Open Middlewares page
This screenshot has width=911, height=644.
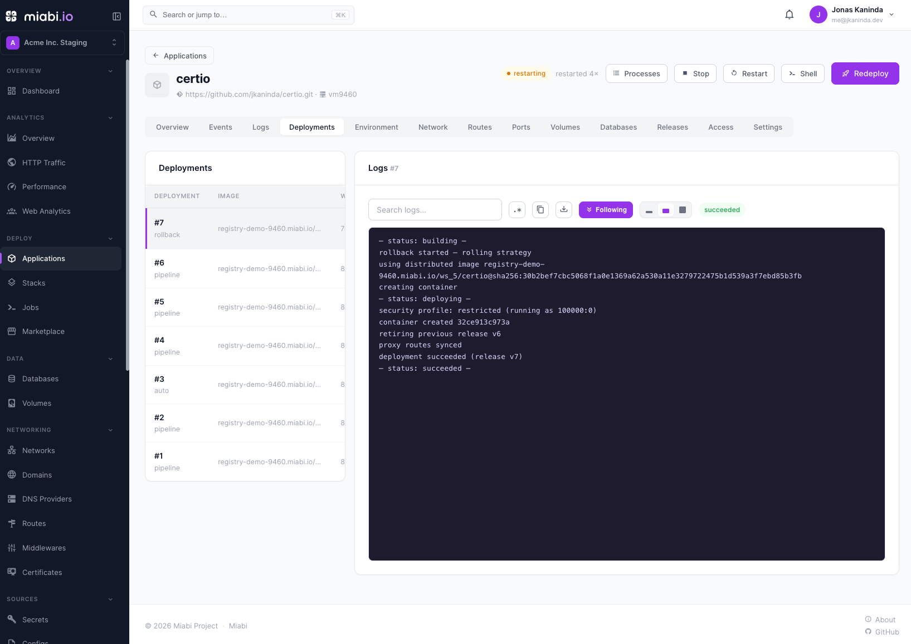click(61, 548)
